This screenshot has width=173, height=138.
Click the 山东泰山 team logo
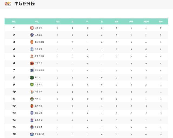click(x=32, y=92)
